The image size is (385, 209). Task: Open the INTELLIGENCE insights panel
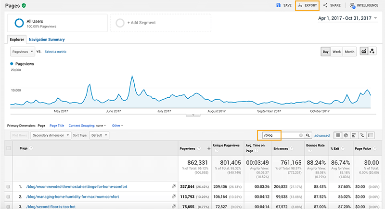(x=364, y=5)
